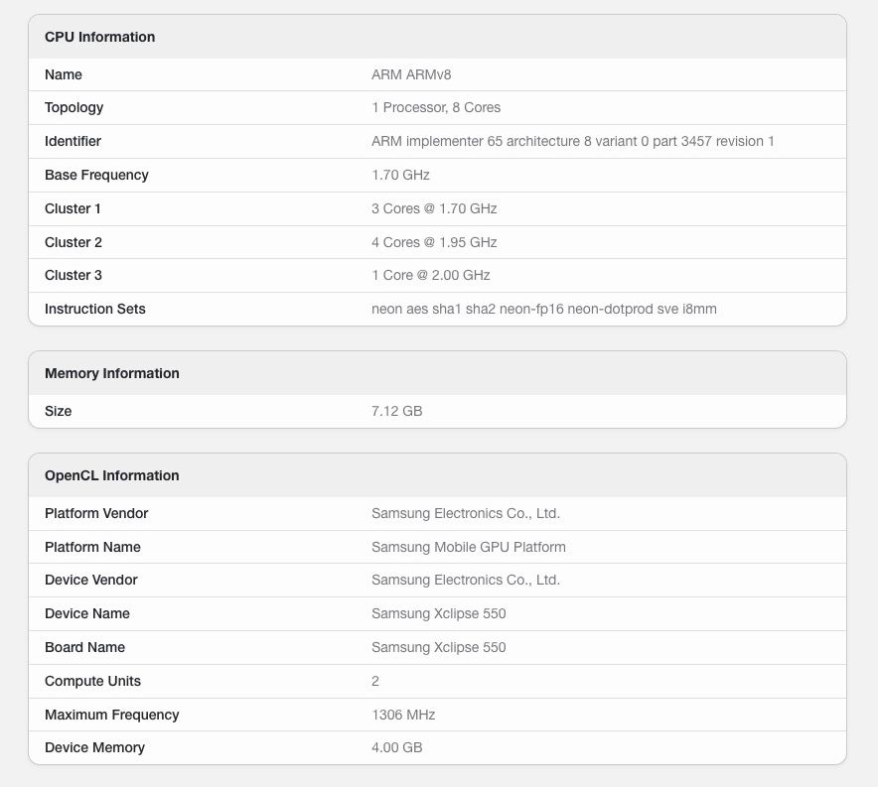Viewport: 878px width, 787px height.
Task: Select the Base Frequency 1.70 GHz value
Action: (x=400, y=175)
